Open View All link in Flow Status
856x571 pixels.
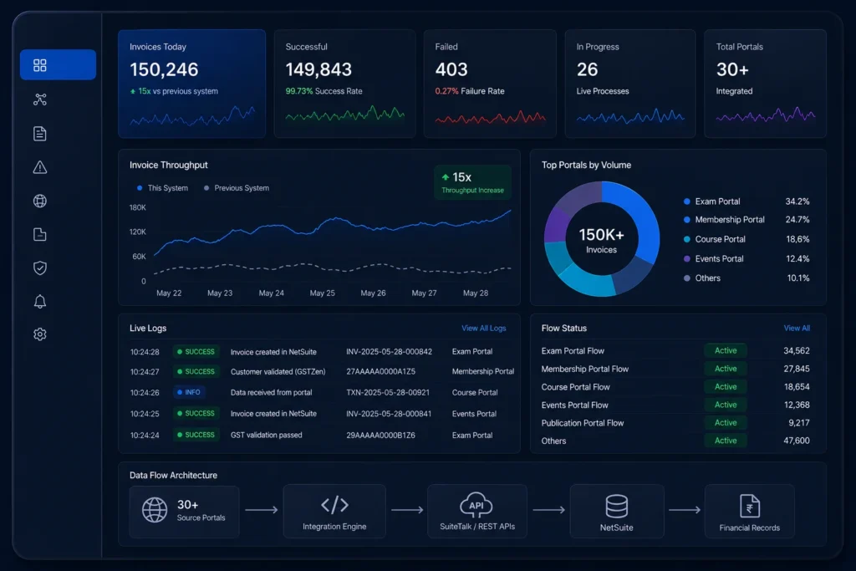[797, 328]
